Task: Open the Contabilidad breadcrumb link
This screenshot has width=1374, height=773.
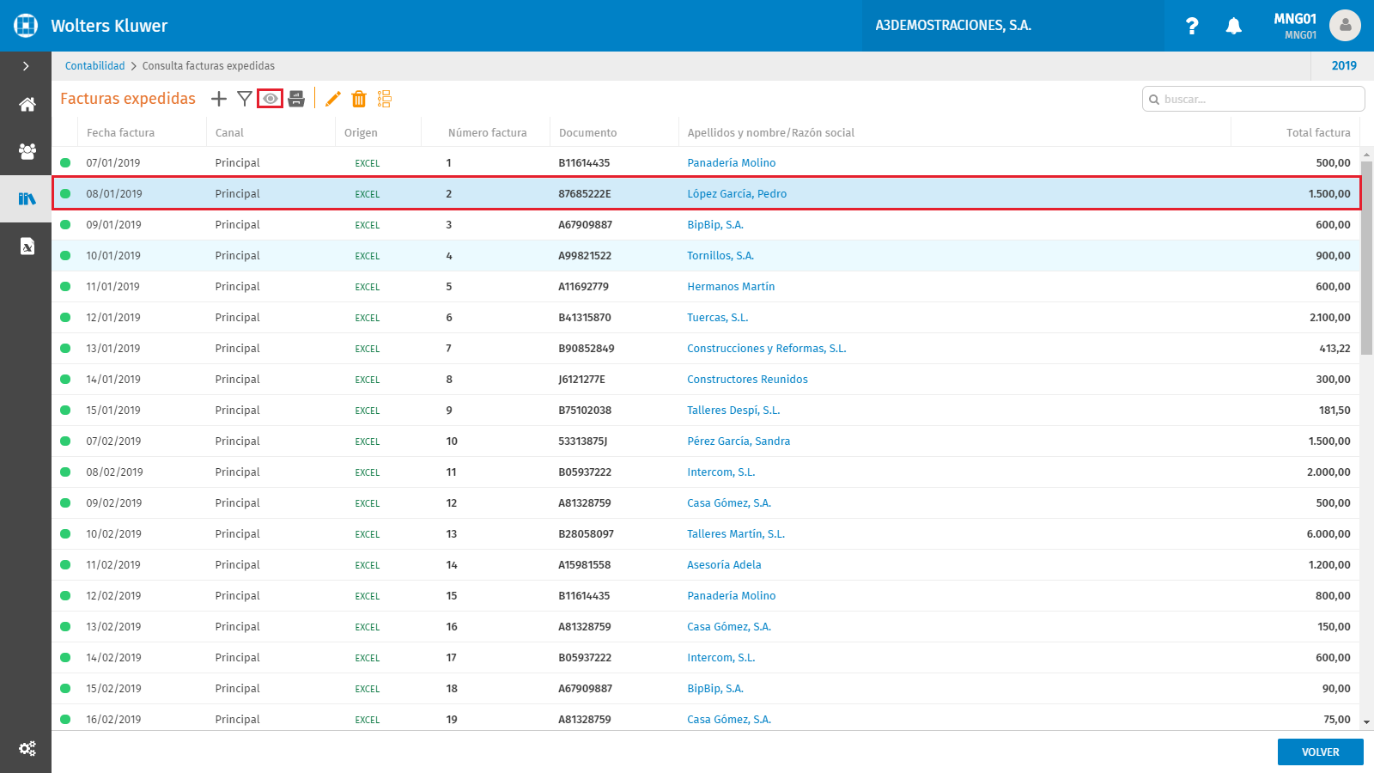Action: tap(94, 66)
